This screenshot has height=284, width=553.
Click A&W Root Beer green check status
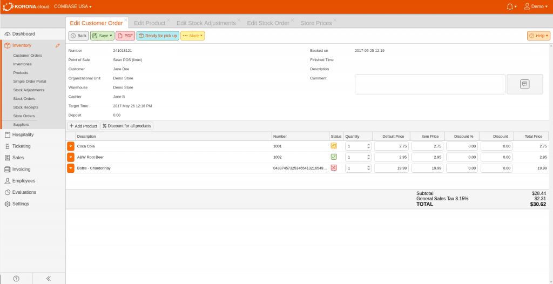click(x=334, y=157)
